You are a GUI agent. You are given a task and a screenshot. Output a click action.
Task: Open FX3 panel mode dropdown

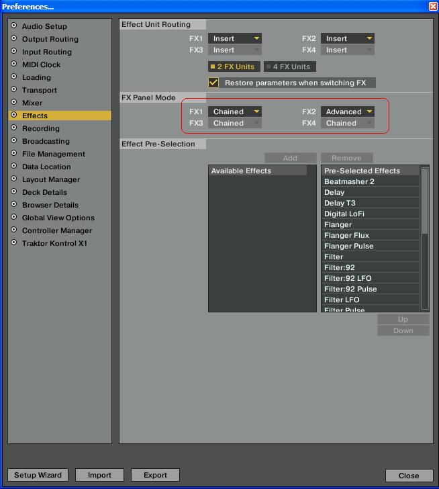[235, 123]
